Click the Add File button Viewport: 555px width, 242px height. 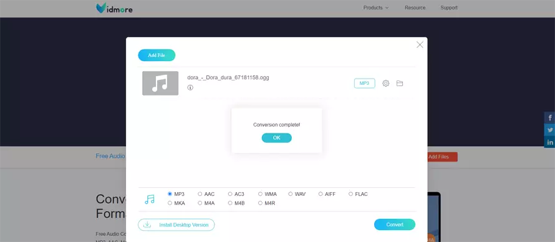[157, 55]
